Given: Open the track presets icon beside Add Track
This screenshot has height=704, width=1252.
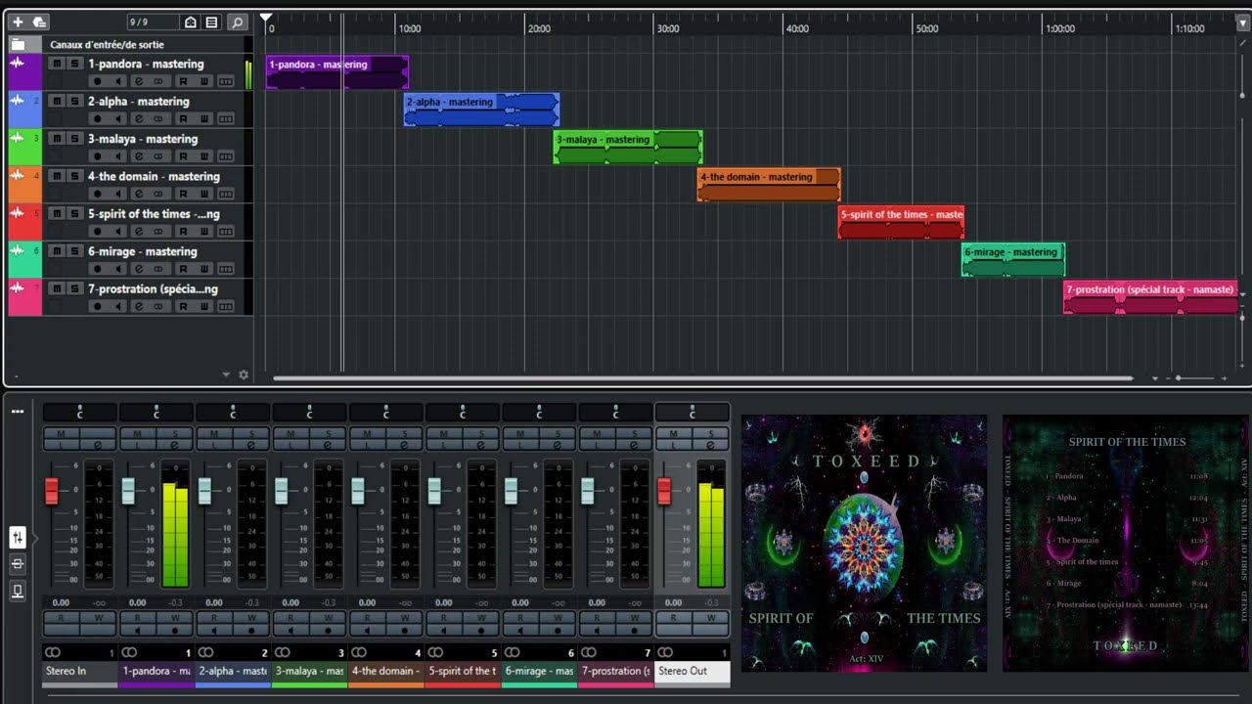Looking at the screenshot, I should click(x=39, y=22).
